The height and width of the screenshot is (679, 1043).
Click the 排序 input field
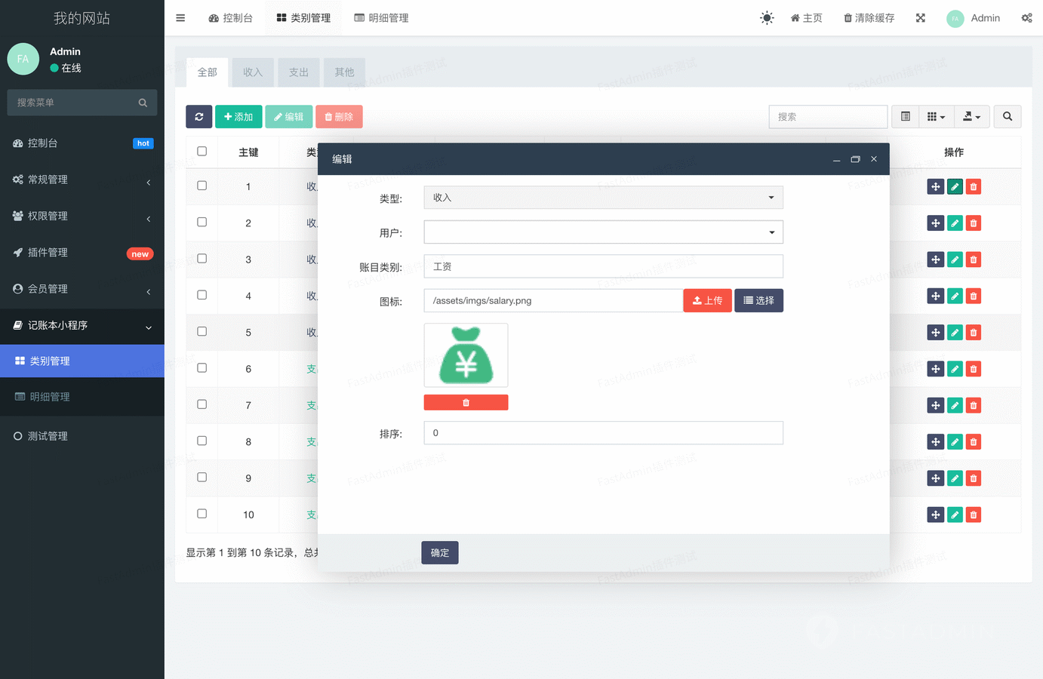(603, 433)
